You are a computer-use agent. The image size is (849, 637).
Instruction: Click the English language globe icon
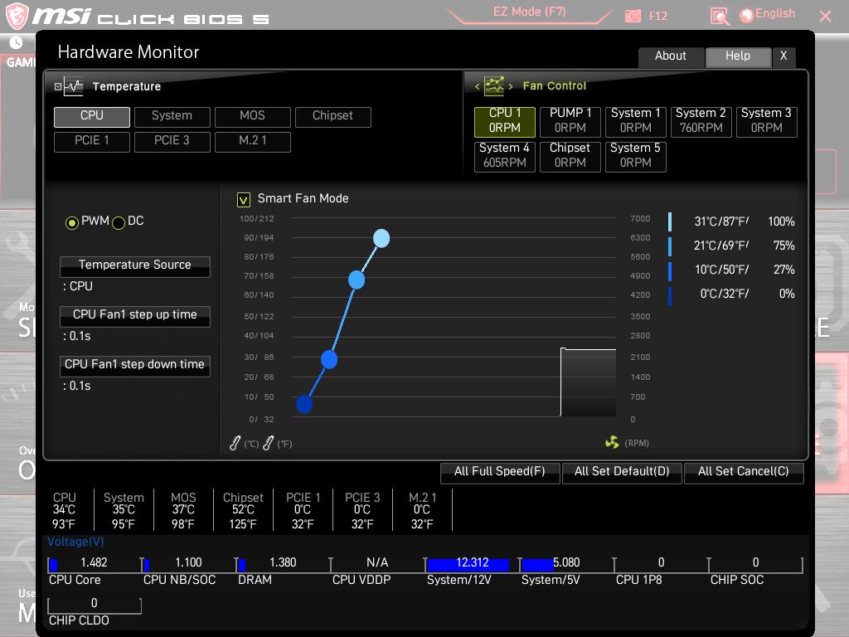(x=746, y=16)
